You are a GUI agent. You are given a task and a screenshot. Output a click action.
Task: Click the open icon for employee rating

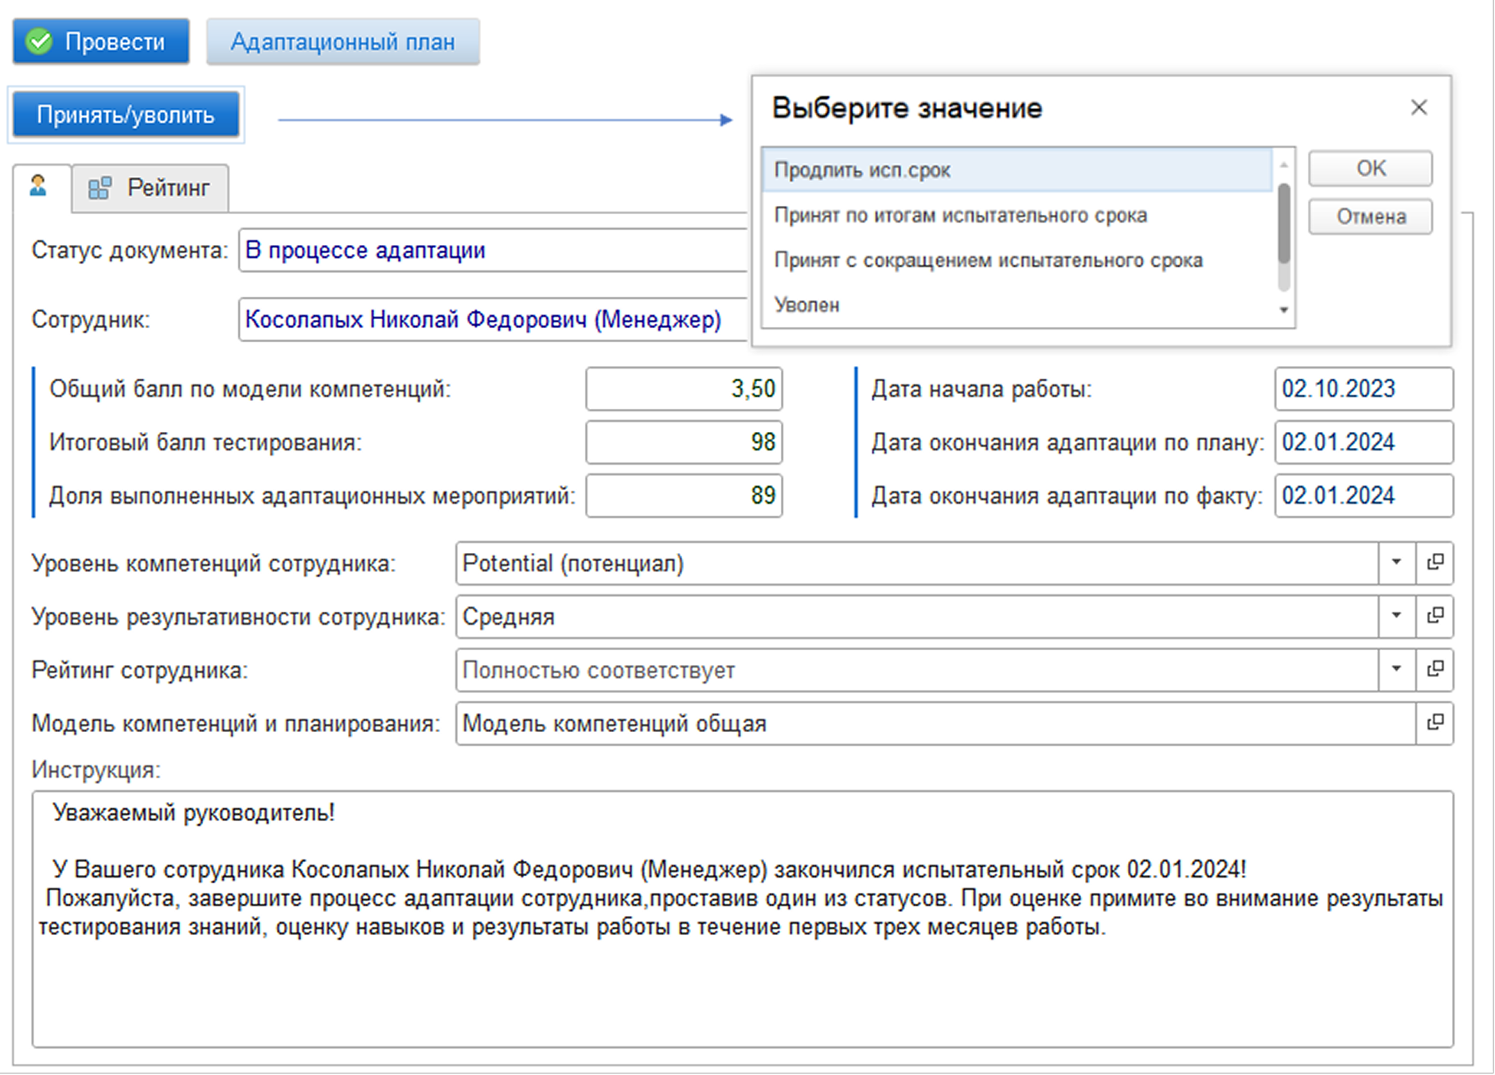(x=1435, y=670)
